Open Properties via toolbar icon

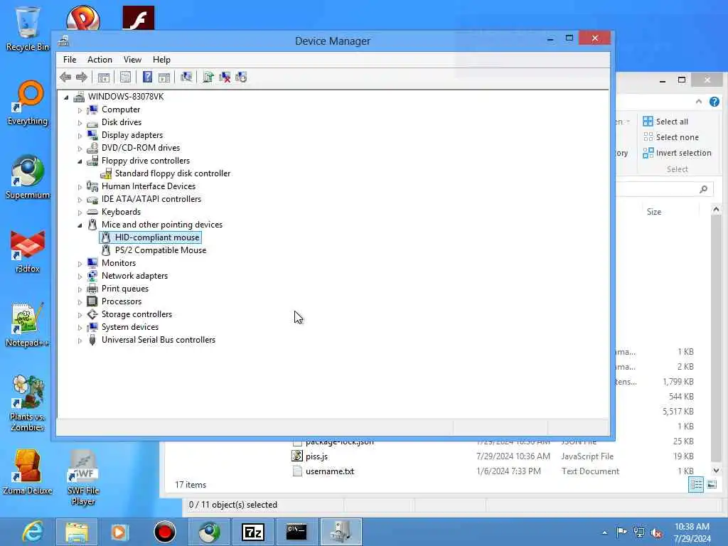125,77
